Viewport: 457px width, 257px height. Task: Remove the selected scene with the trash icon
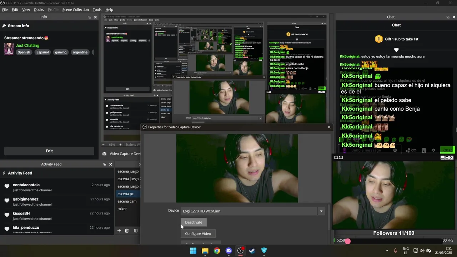127,231
